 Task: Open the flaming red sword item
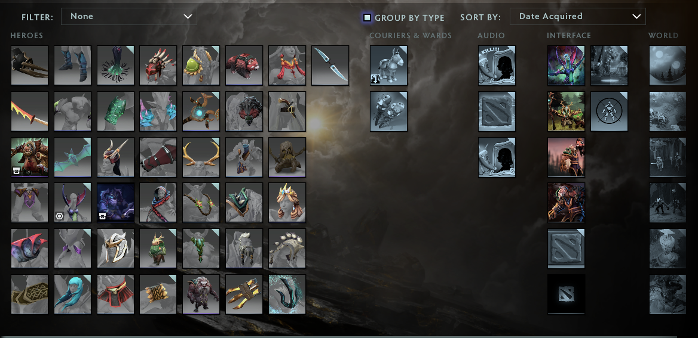tap(29, 111)
